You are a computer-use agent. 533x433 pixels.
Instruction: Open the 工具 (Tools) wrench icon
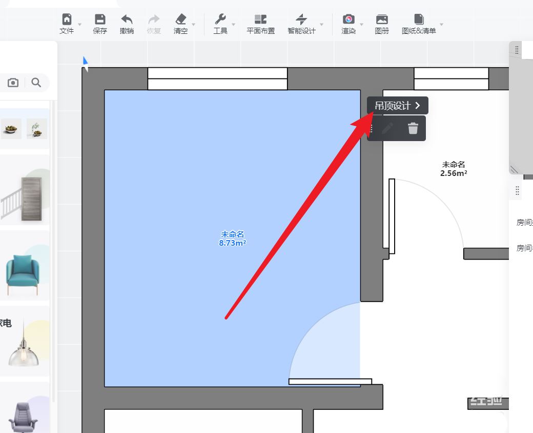(220, 24)
